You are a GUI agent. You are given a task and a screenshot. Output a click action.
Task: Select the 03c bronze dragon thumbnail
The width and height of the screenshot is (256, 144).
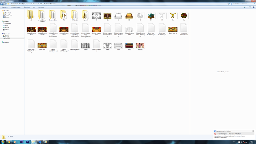[x=151, y=16]
